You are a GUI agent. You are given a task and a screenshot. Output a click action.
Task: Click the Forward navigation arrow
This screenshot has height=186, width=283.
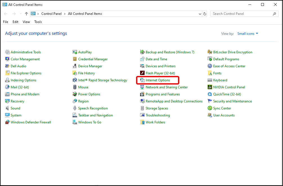[14, 14]
